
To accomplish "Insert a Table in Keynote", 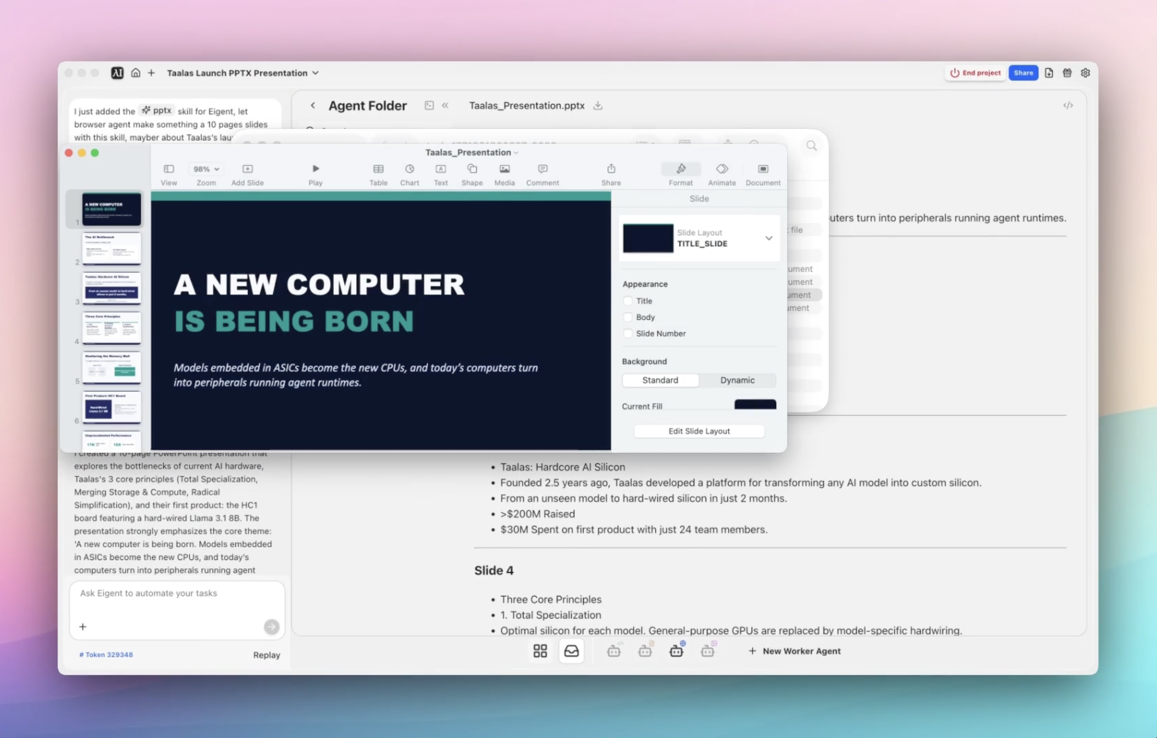I will coord(378,169).
